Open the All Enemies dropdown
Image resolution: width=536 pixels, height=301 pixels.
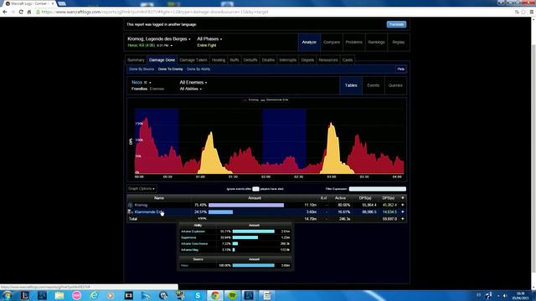pyautogui.click(x=193, y=82)
